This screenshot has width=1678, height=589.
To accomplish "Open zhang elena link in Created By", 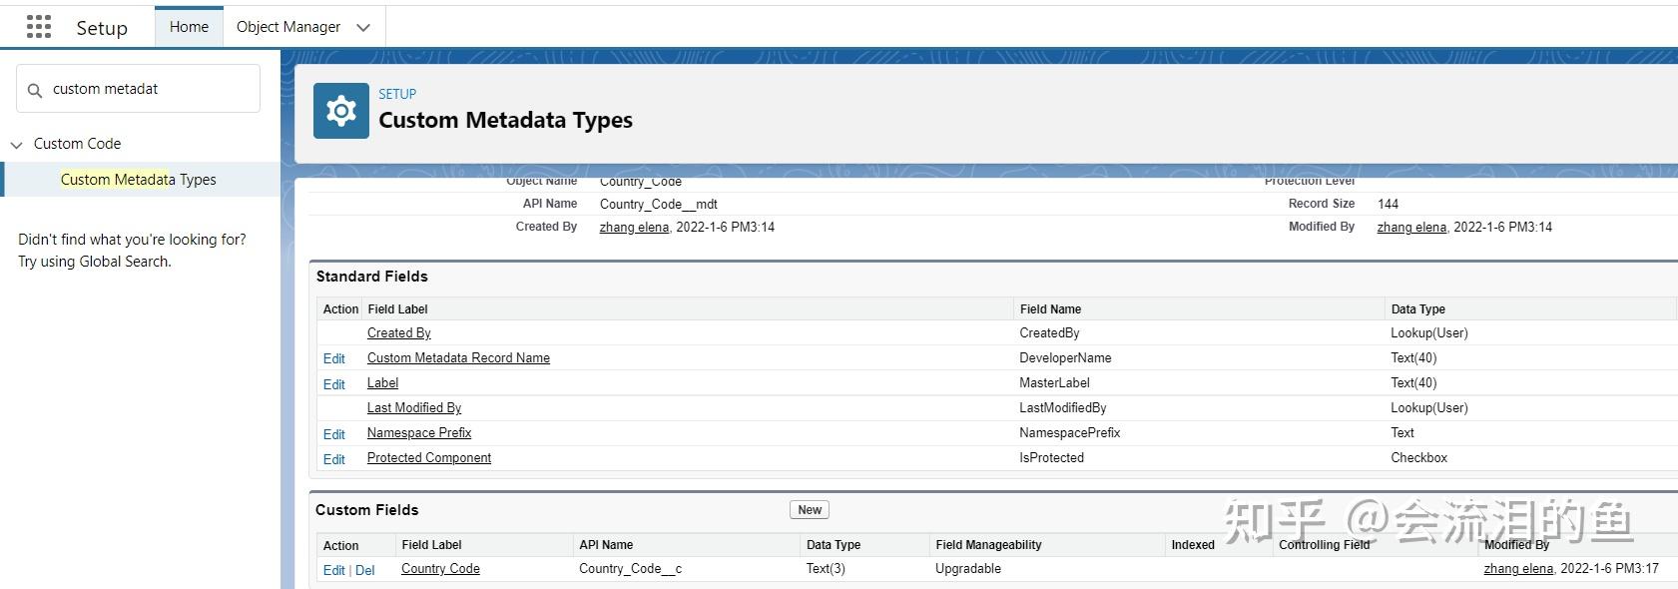I will (x=634, y=228).
